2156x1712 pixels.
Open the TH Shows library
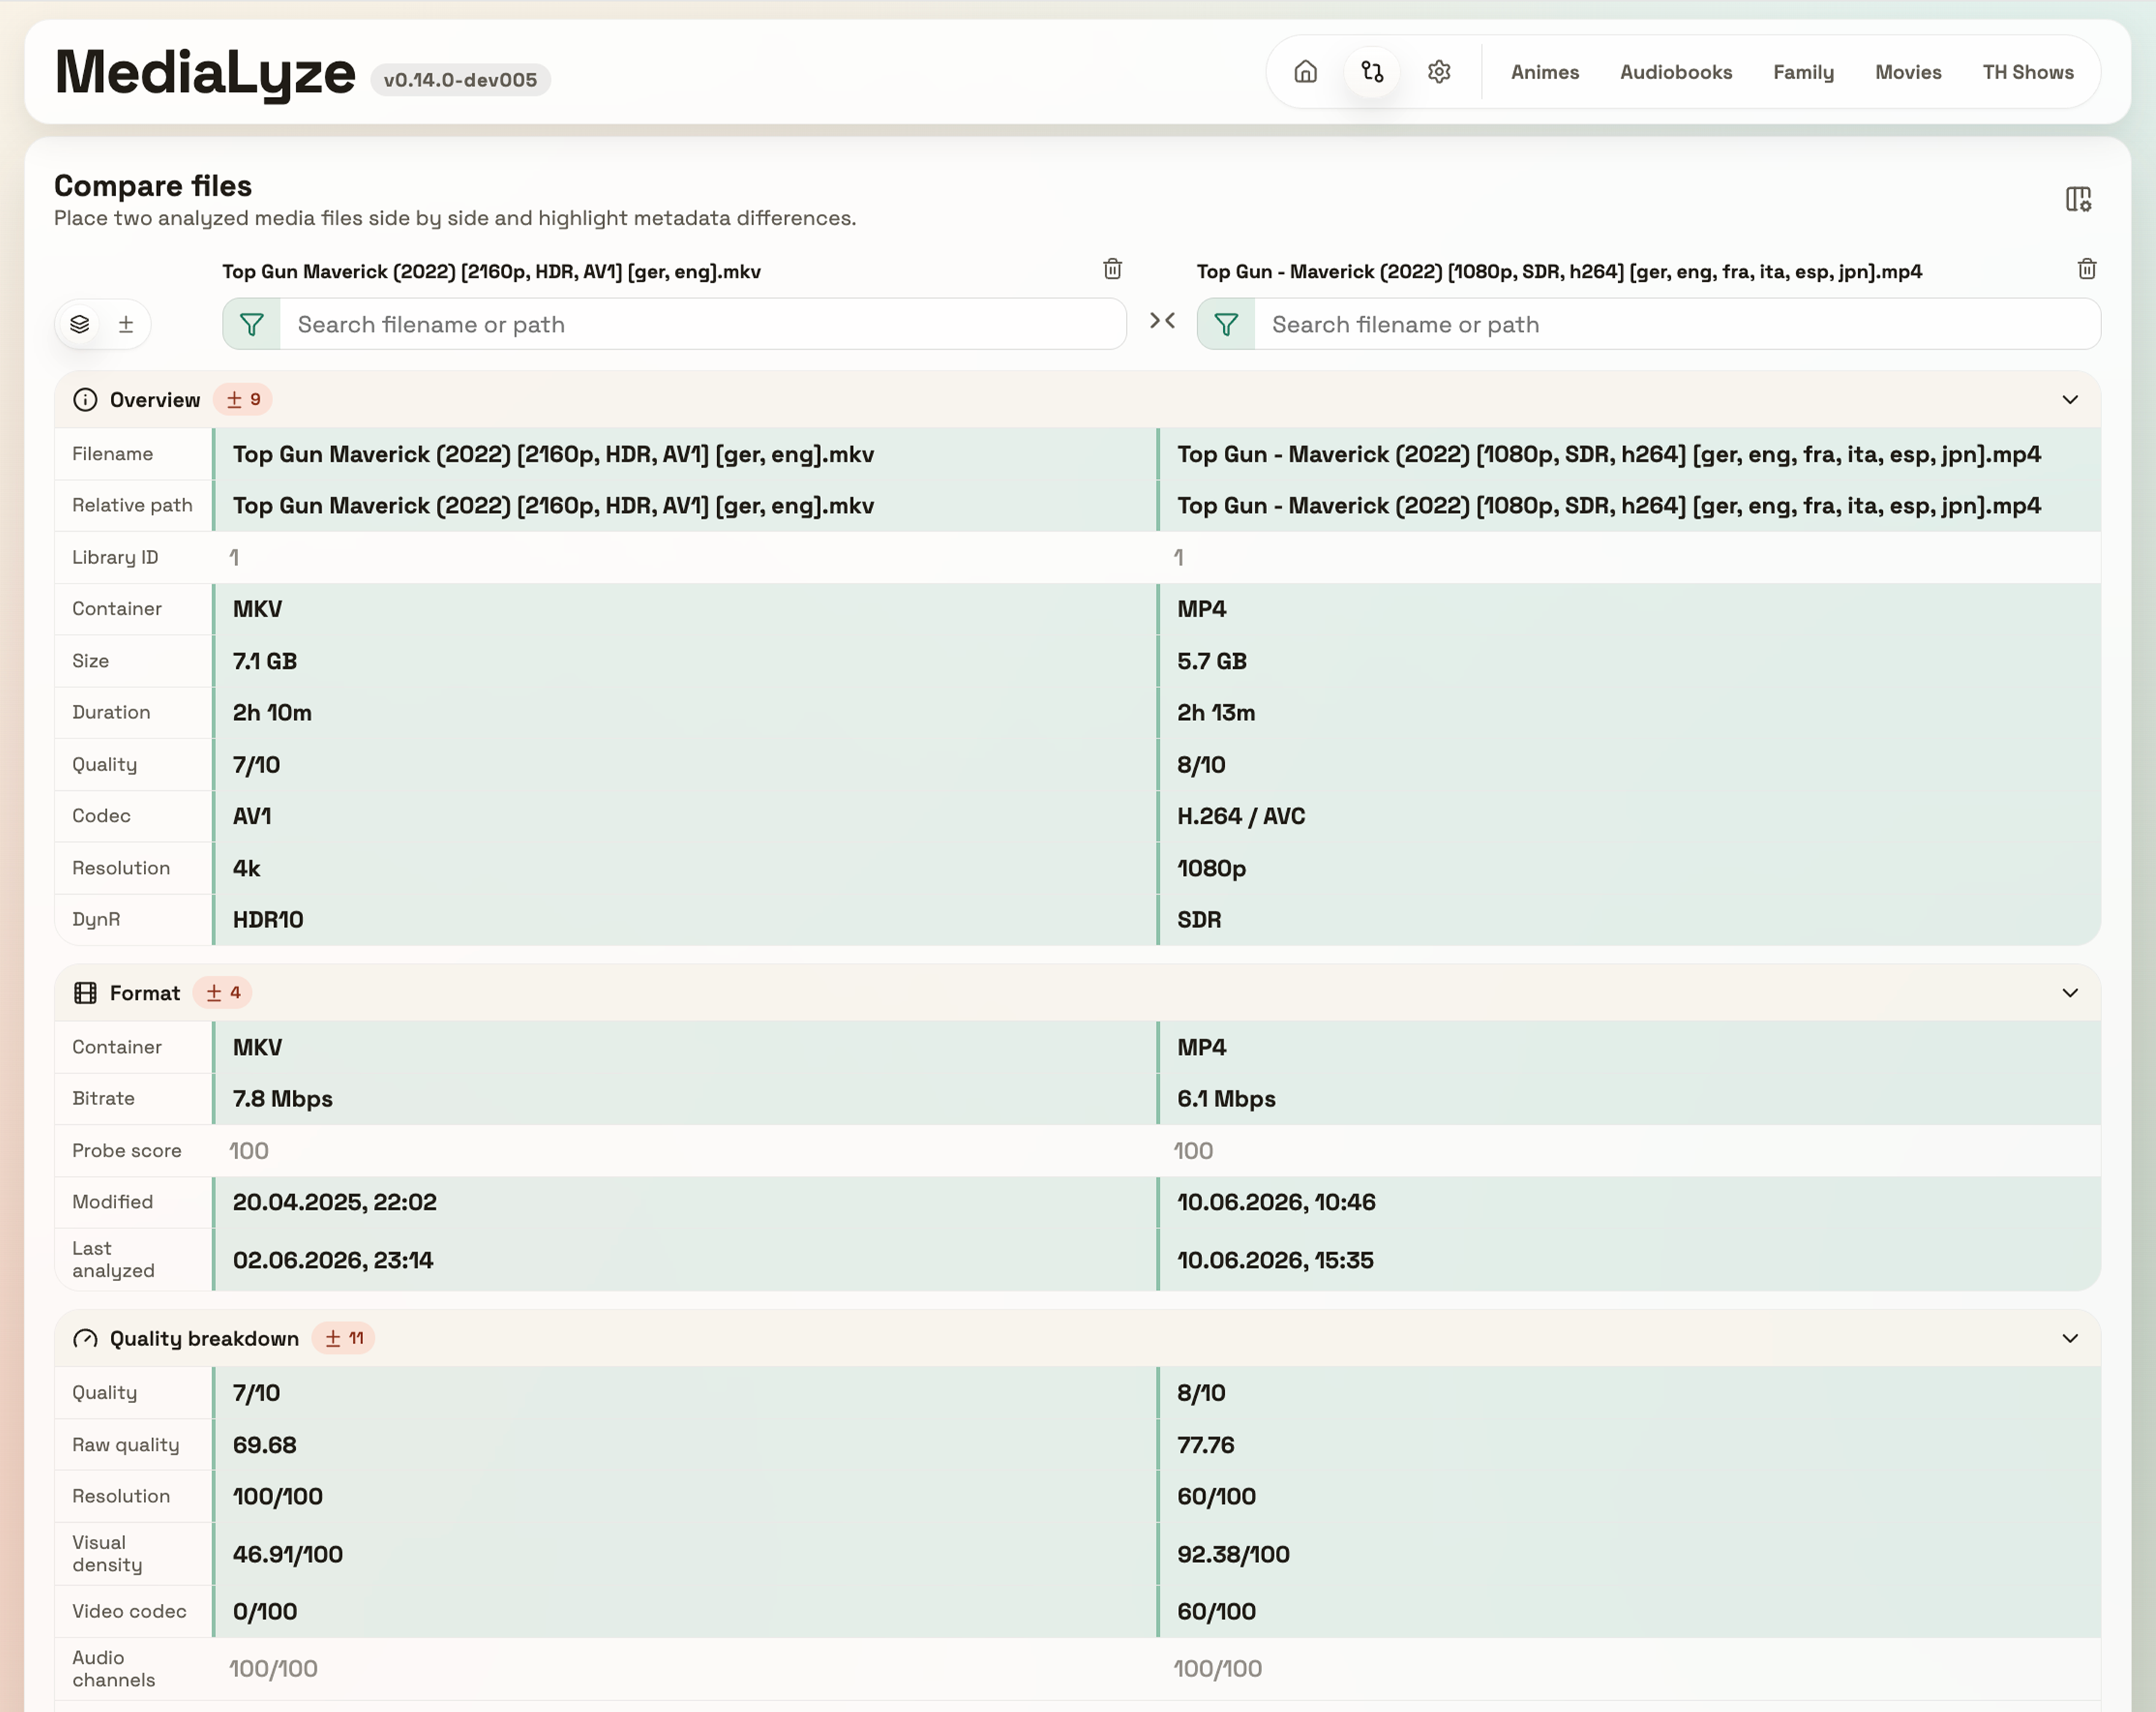click(x=2028, y=72)
